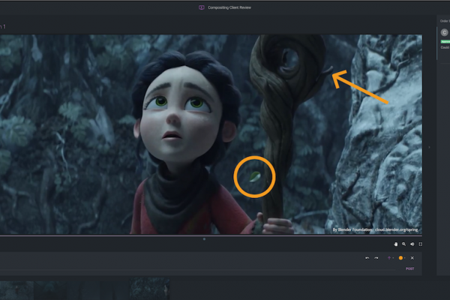
Task: Undo the last annotation stroke
Action: (x=367, y=258)
